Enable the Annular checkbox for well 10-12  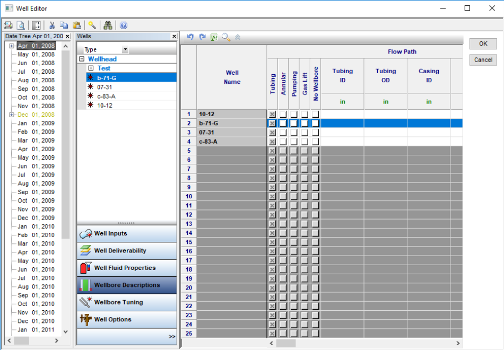pos(283,114)
